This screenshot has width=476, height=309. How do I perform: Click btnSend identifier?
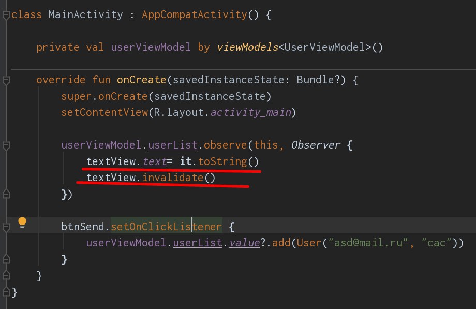pos(83,227)
